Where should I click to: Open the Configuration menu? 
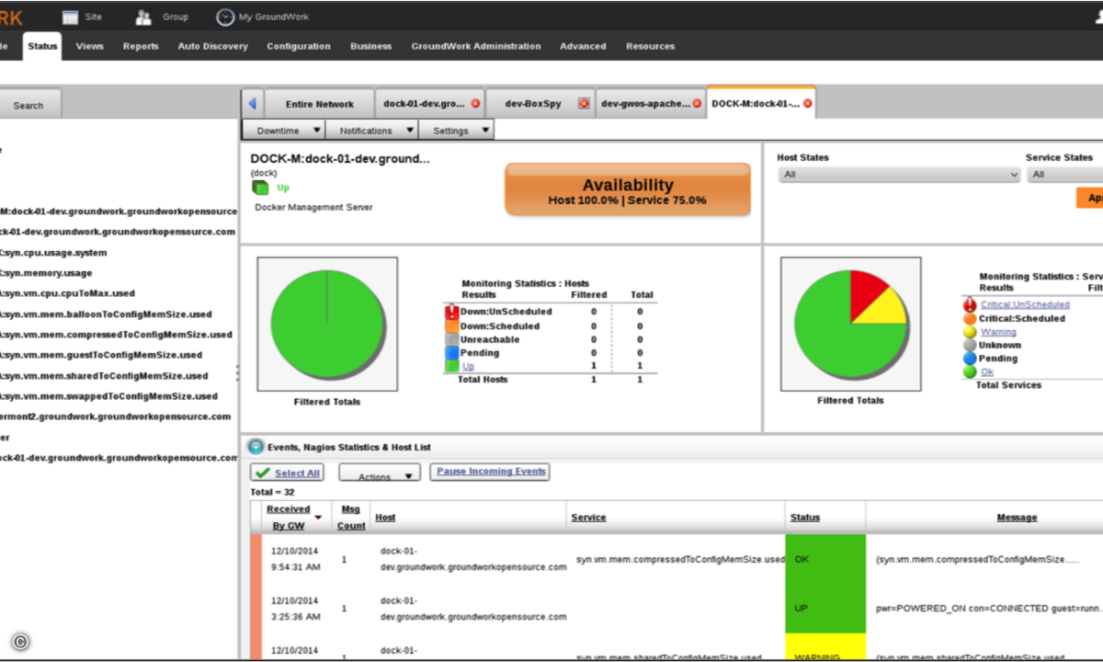click(299, 46)
